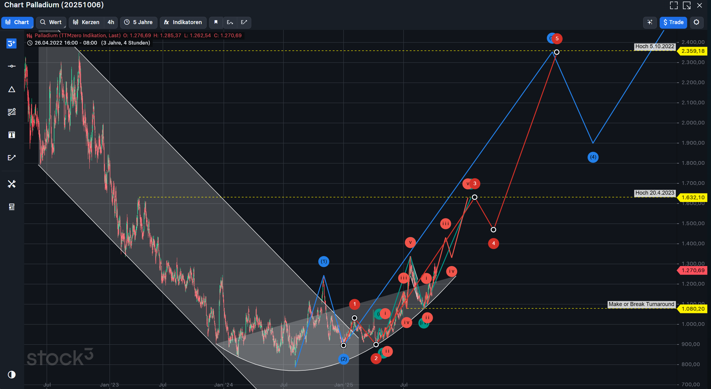Toggle the AI sparkle assistant button

coord(650,22)
